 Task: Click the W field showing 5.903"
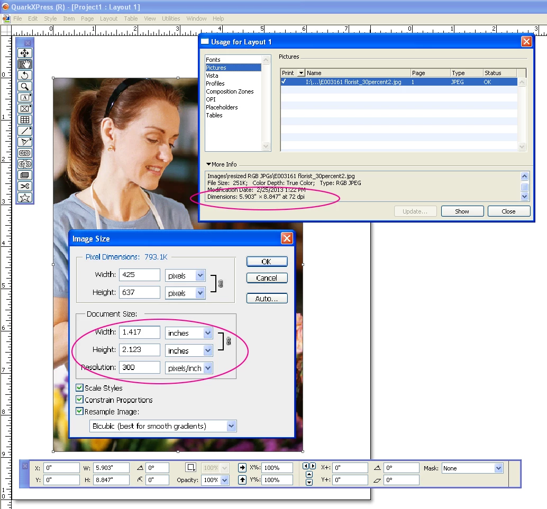coord(111,468)
